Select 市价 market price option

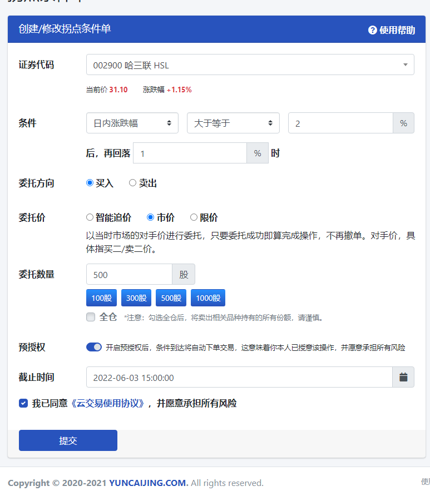click(150, 217)
